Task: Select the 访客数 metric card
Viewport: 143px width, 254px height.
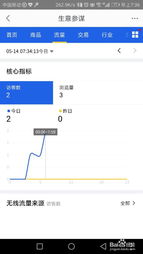Action: pos(26,93)
